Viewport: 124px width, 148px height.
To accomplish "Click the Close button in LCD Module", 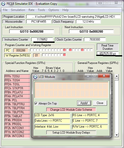I will click(100, 103).
